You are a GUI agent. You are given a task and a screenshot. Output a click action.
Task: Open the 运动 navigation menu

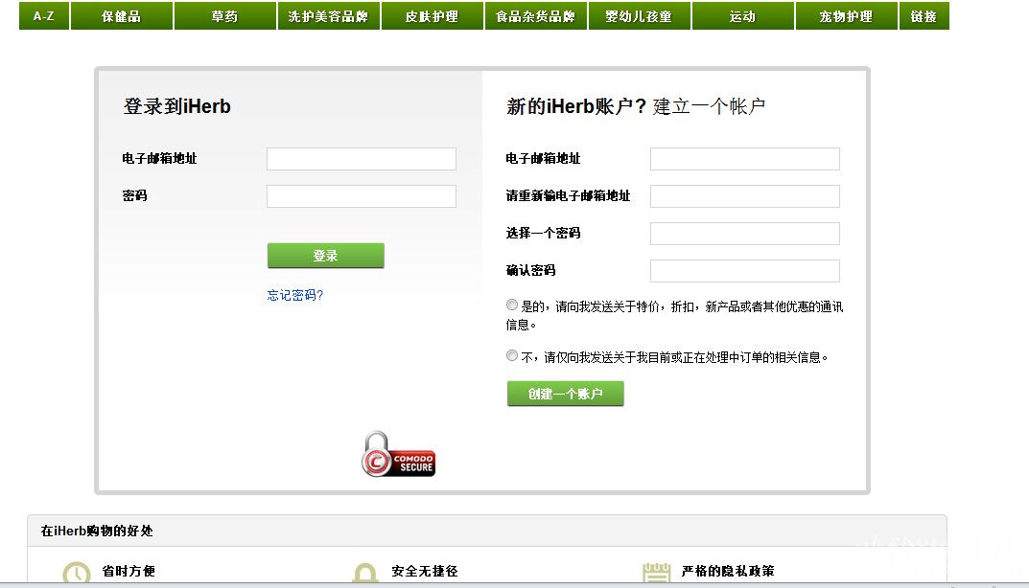(743, 15)
